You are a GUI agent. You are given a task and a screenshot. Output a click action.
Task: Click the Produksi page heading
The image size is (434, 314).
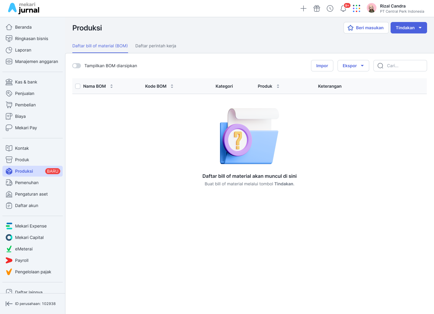coord(87,28)
